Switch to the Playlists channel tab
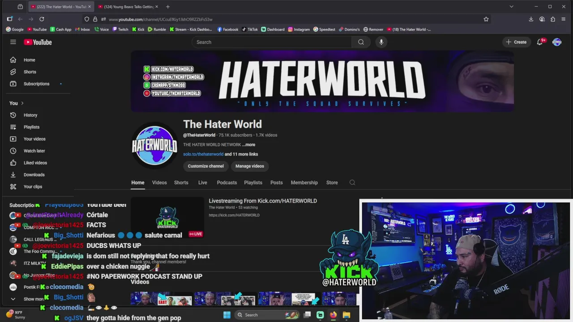The height and width of the screenshot is (322, 573). click(x=253, y=182)
